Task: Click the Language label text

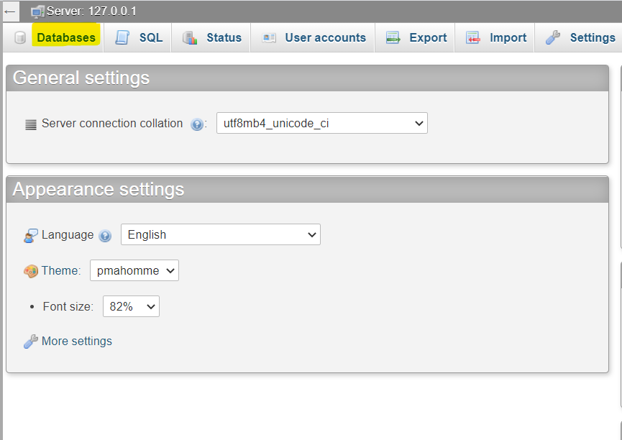Action: coord(68,235)
